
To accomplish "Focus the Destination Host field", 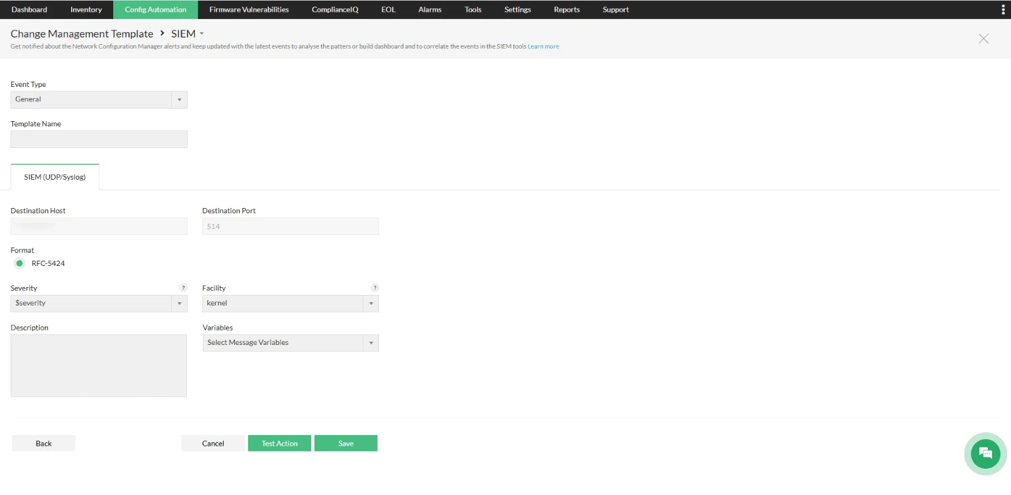I will coord(99,226).
